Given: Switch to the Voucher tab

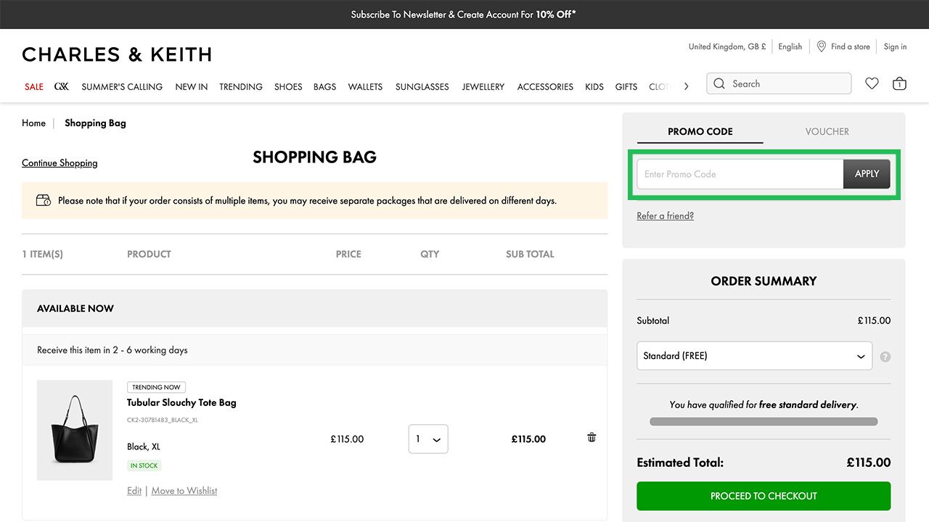Looking at the screenshot, I should (827, 131).
